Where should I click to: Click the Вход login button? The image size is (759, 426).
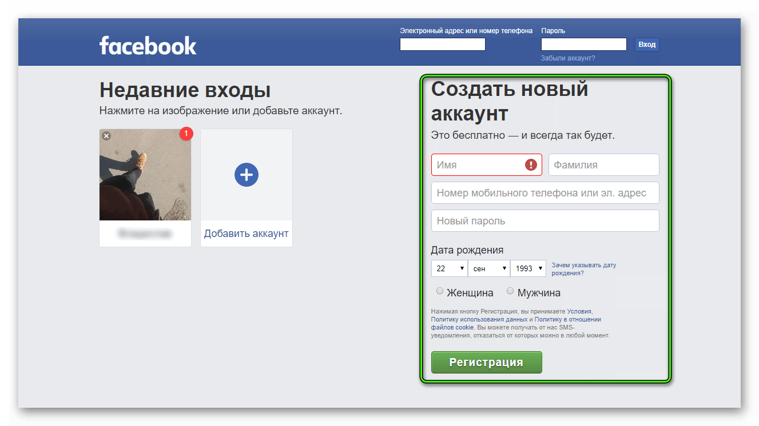(647, 45)
